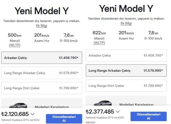Click the WLTP link under 500 km
Image resolution: width=171 pixels, height=124 pixels.
(15, 45)
